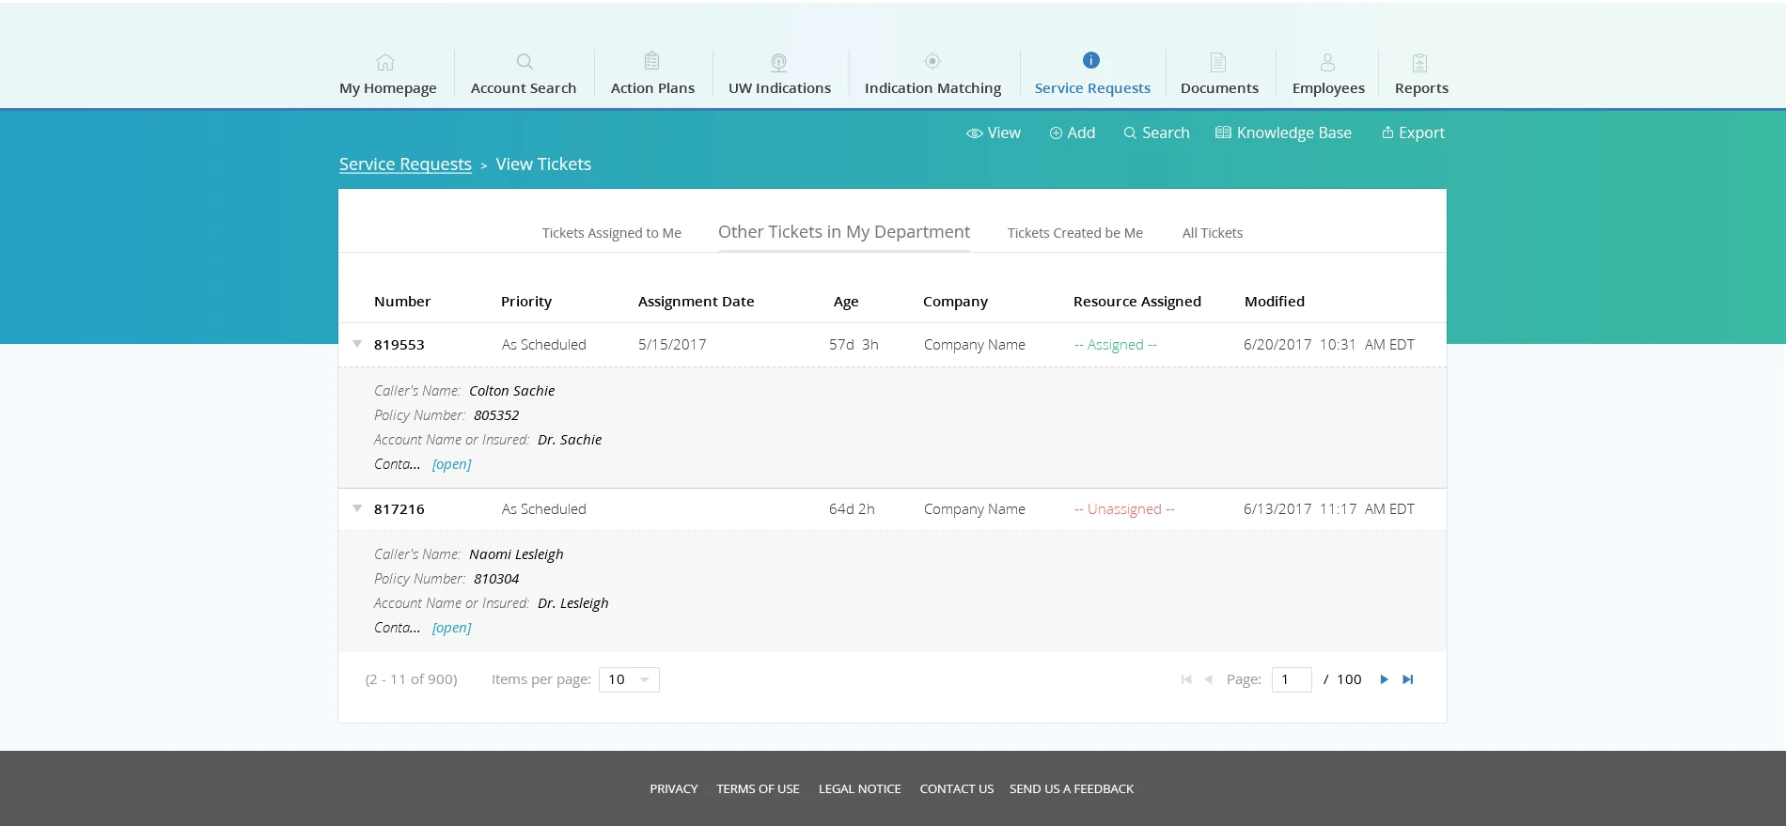Click the Reports chart icon
The width and height of the screenshot is (1786, 826).
coord(1420,63)
